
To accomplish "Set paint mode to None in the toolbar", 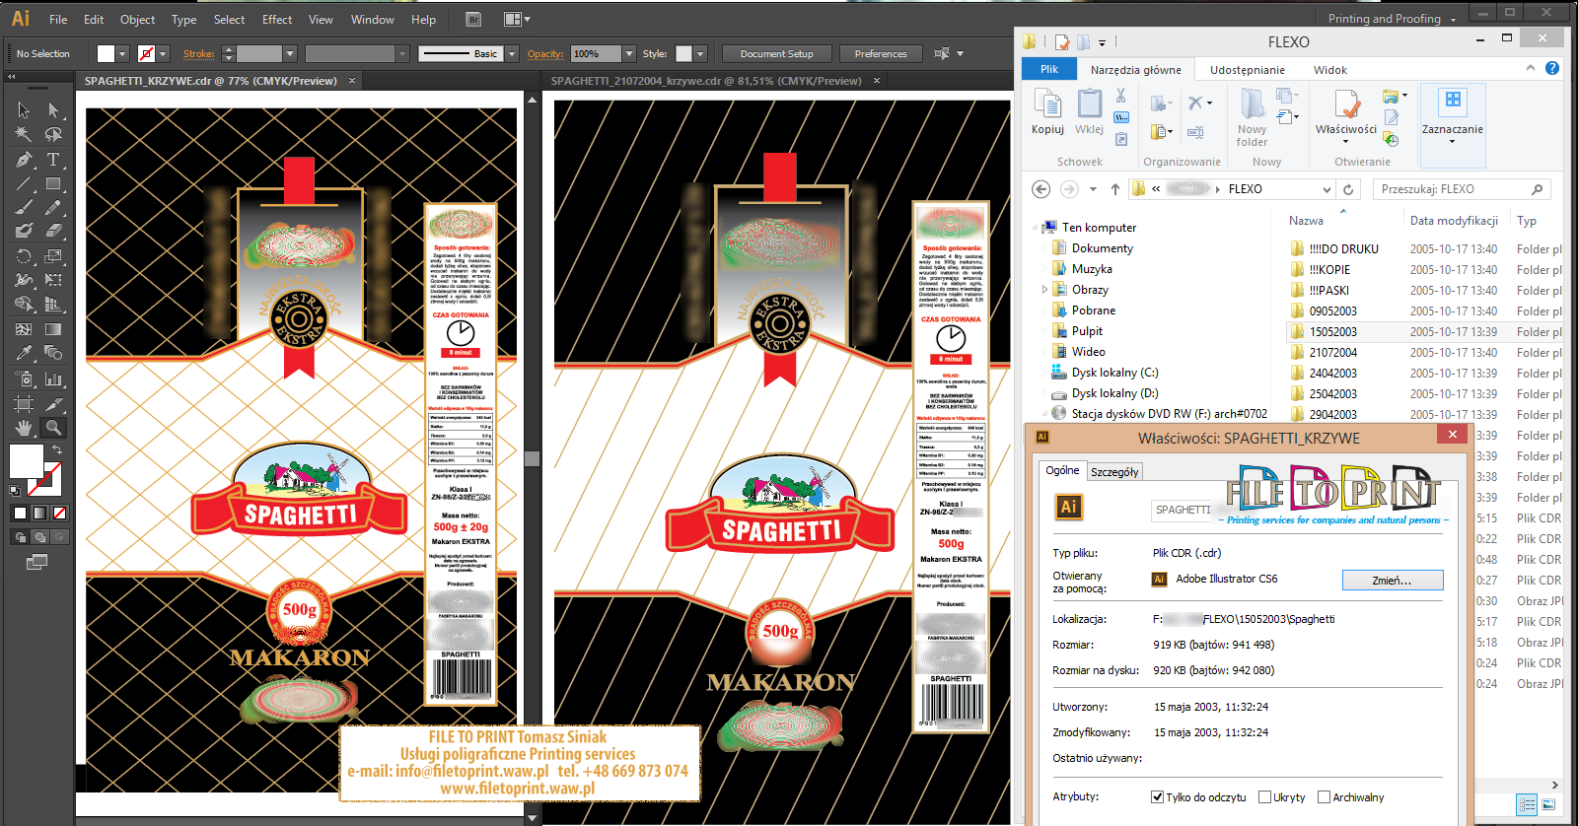I will (x=59, y=513).
